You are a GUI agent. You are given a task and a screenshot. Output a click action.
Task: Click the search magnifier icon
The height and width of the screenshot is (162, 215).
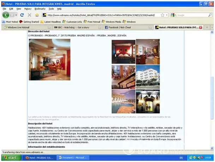(x=210, y=15)
